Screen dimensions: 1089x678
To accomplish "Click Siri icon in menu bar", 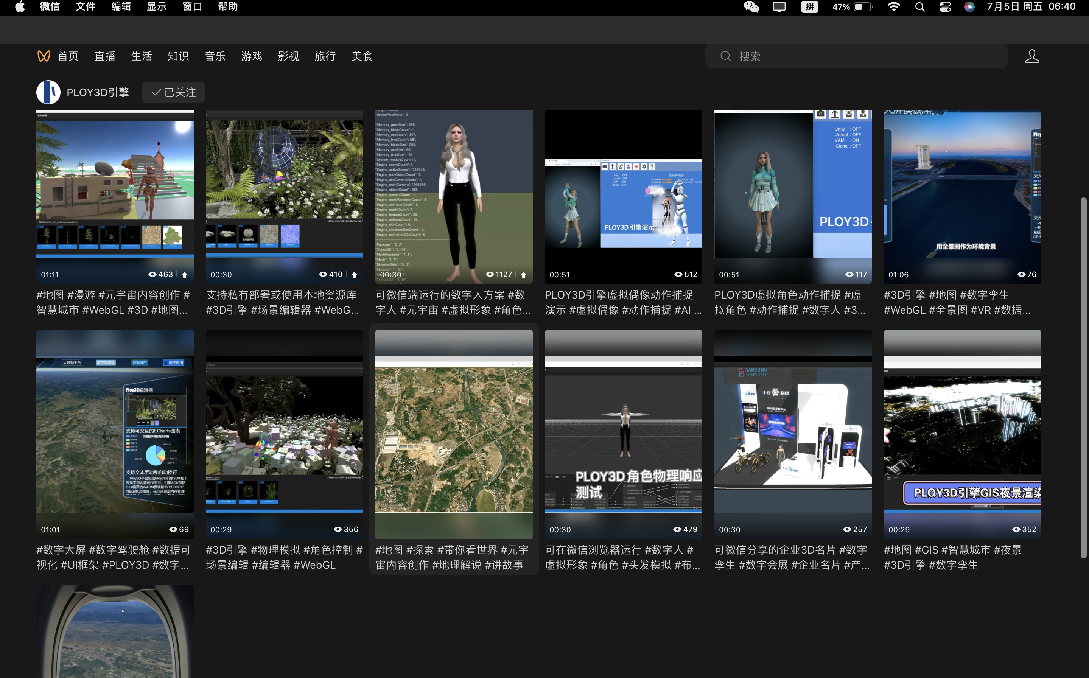I will pos(969,7).
